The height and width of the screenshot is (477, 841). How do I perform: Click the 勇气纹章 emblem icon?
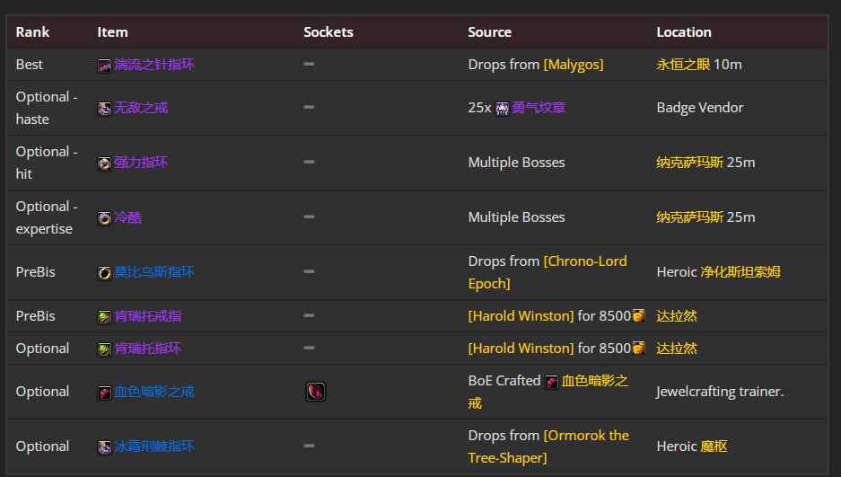click(503, 109)
